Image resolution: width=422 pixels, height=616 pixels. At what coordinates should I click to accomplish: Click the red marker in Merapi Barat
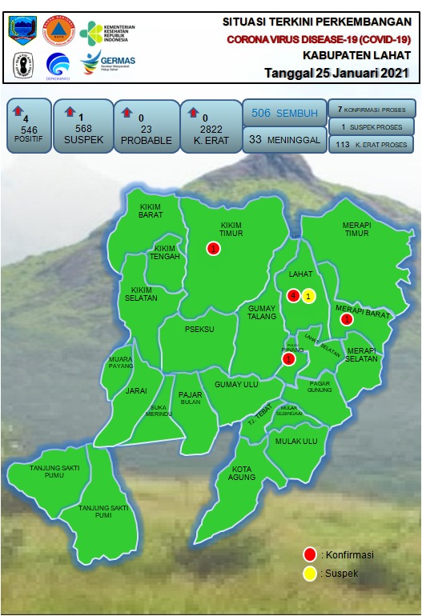pyautogui.click(x=347, y=319)
